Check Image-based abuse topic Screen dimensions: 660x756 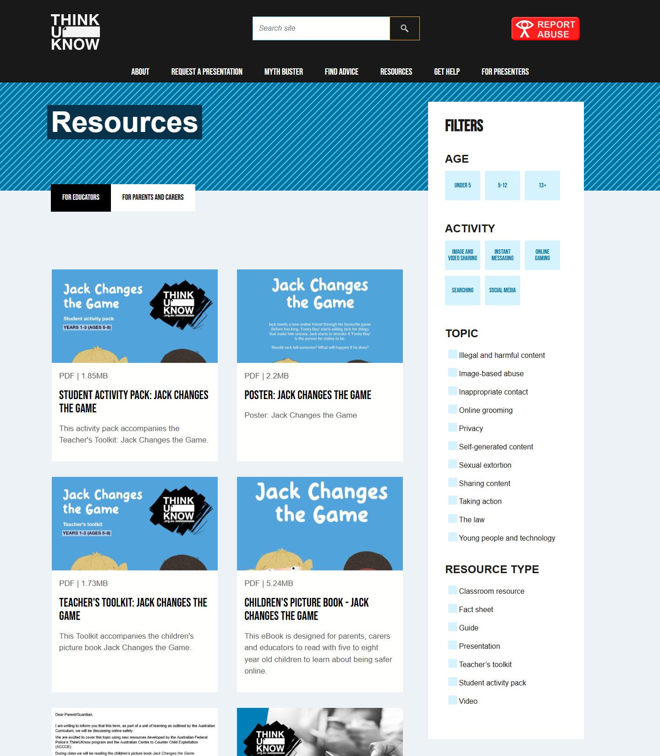pos(453,373)
